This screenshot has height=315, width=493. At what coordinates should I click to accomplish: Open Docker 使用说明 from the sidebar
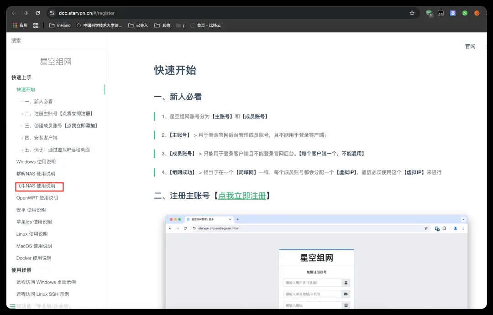pyautogui.click(x=34, y=258)
